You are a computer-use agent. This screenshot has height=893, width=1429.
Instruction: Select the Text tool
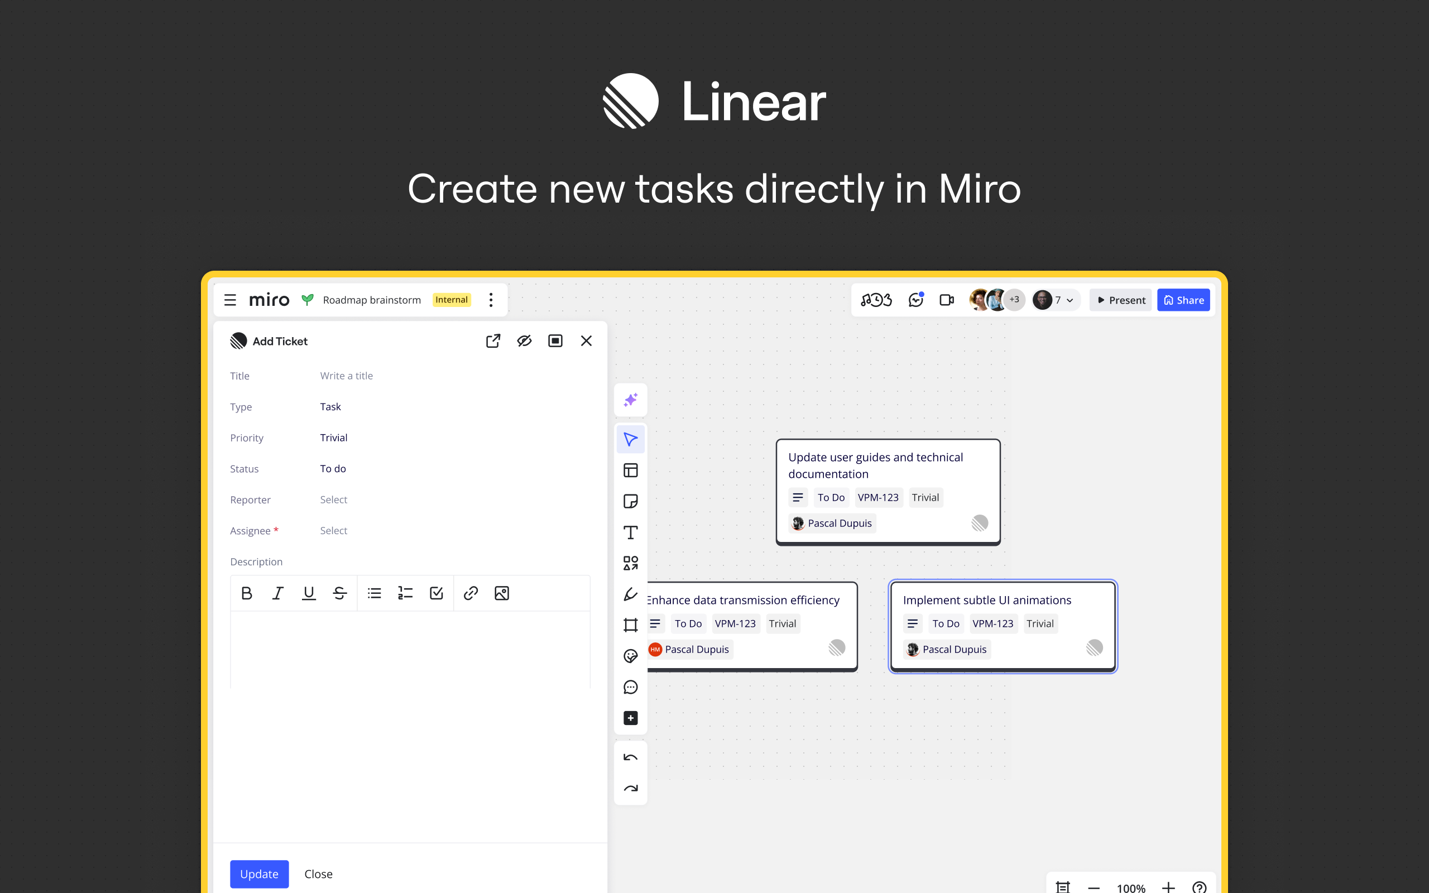tap(631, 532)
